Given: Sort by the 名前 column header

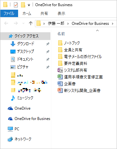Looking at the screenshot, I should tap(61, 34).
